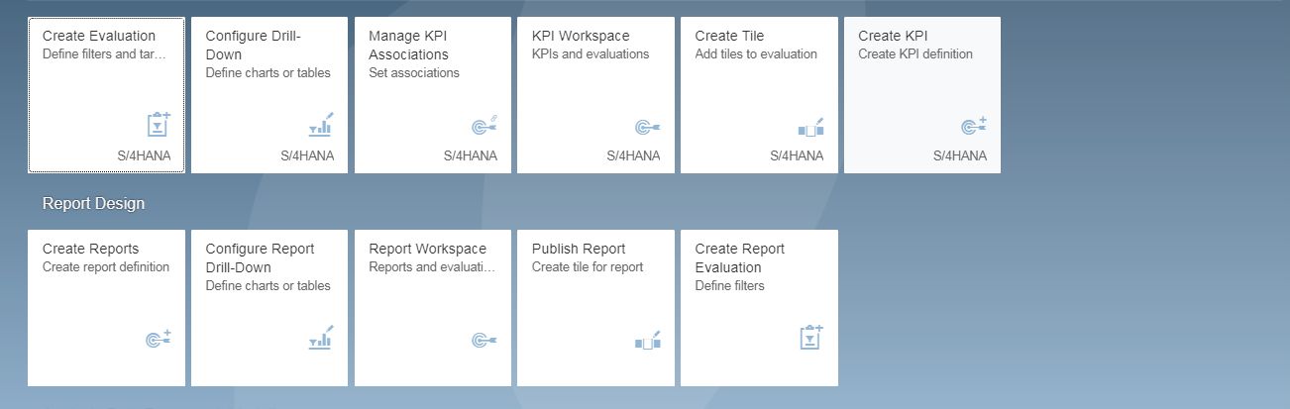Click 'Create KPI definition' subtitle

point(915,54)
